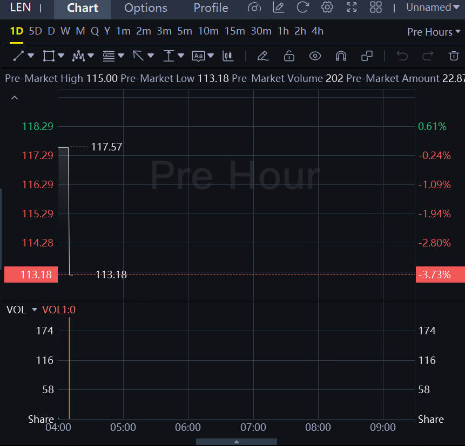This screenshot has width=465, height=446.
Task: Select the 5D timeframe
Action: click(35, 31)
